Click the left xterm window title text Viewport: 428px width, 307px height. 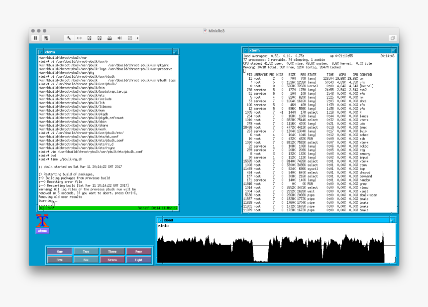50,52
